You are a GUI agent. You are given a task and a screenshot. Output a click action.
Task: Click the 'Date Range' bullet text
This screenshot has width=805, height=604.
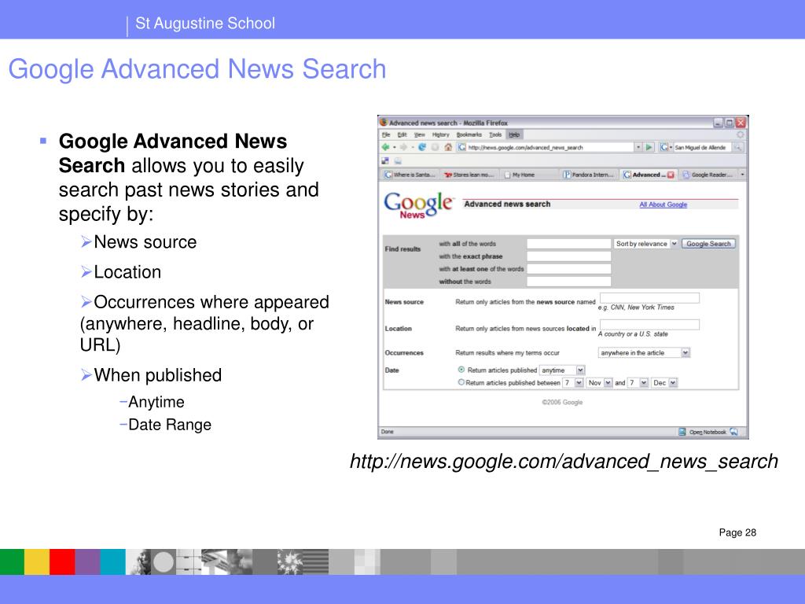pos(170,425)
